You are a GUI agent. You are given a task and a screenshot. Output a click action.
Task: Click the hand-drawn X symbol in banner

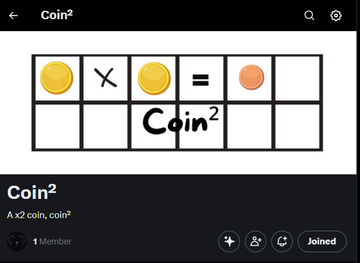tap(106, 78)
